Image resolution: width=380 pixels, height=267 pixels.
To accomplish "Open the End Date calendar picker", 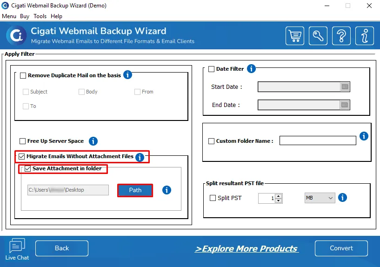I will click(x=345, y=105).
